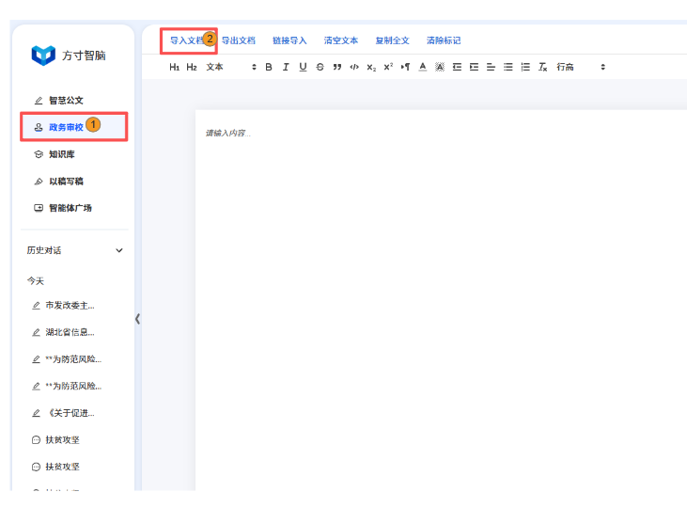Open the 智慧公文 menu item
The height and width of the screenshot is (508, 687).
tap(66, 100)
